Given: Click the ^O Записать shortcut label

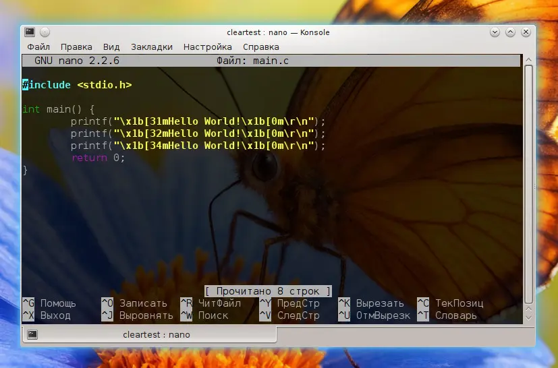Looking at the screenshot, I should tap(134, 303).
